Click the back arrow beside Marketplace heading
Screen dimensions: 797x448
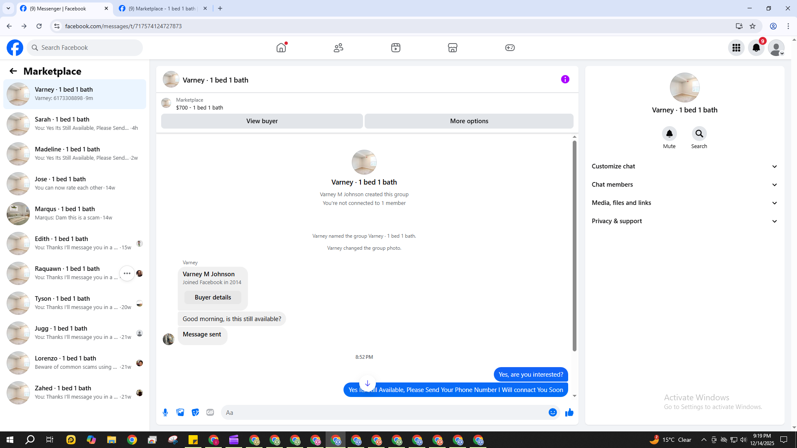click(x=13, y=71)
